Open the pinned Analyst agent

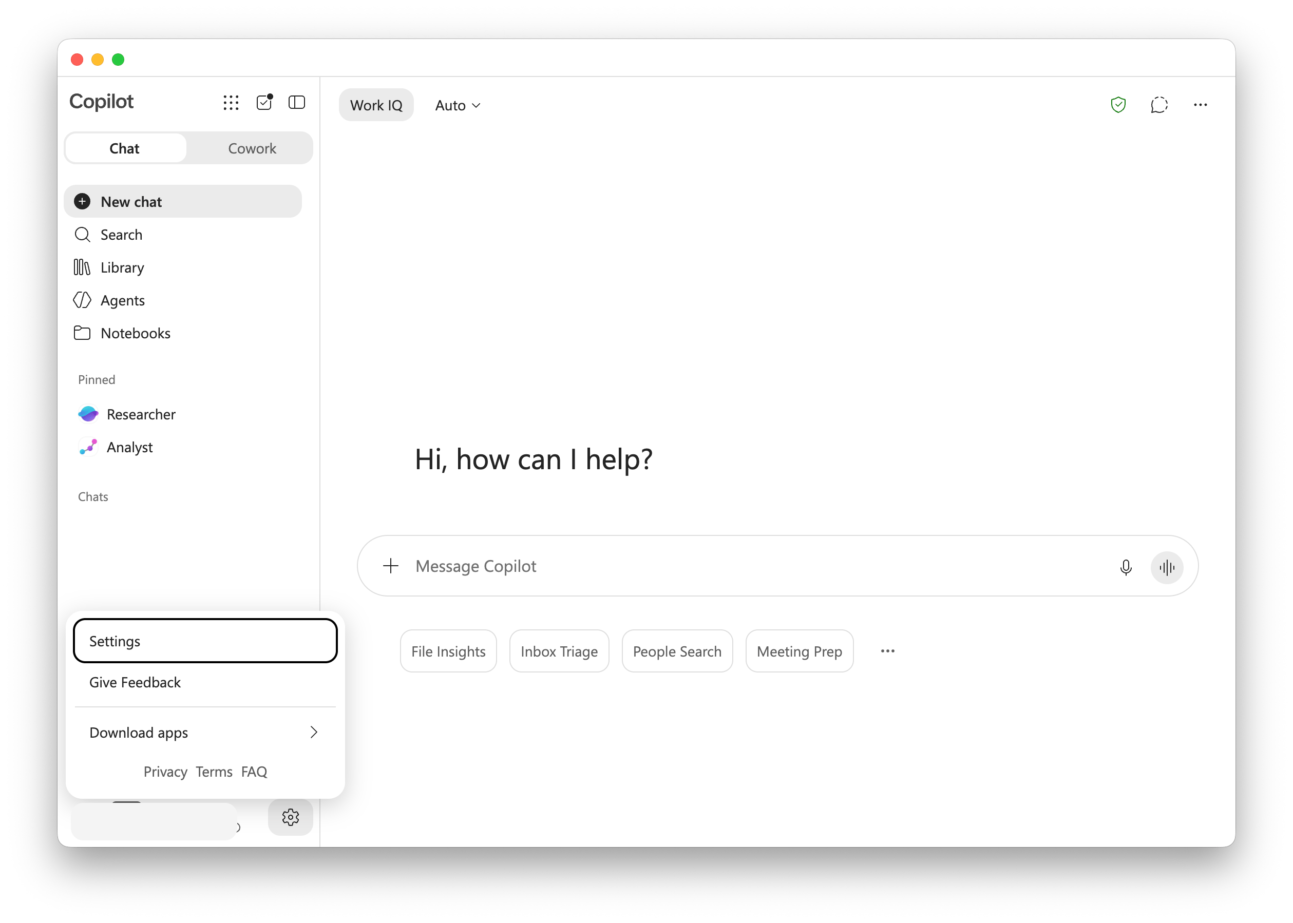pos(182,447)
